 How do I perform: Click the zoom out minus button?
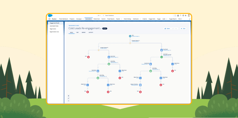click(x=68, y=101)
